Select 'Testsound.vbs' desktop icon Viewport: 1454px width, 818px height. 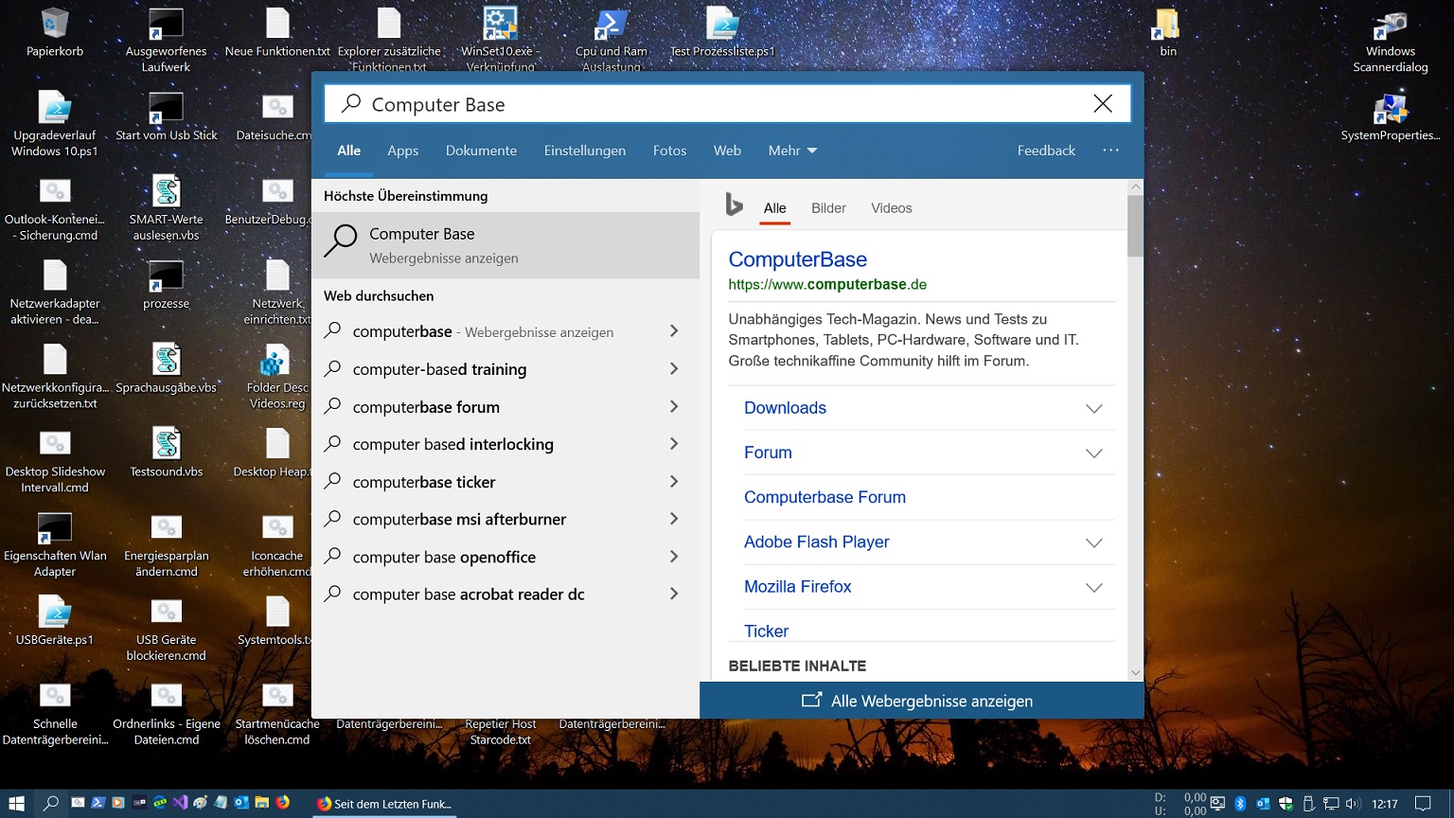(x=167, y=453)
